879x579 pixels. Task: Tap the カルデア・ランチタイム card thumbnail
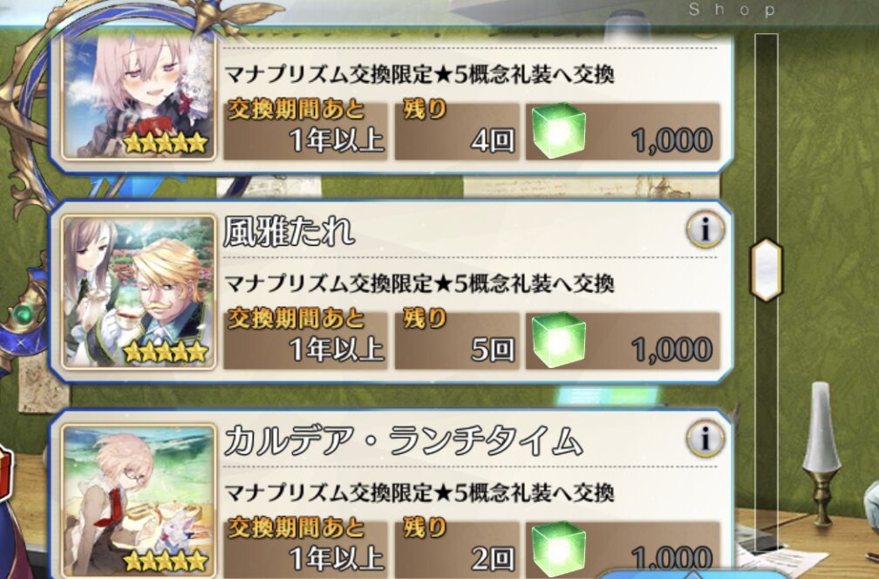tap(139, 501)
